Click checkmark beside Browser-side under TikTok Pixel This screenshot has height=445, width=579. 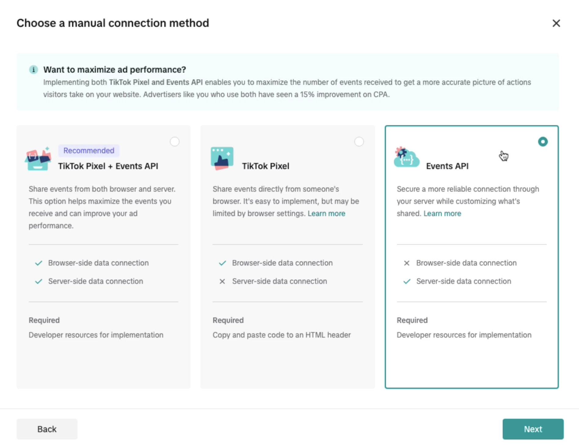click(222, 263)
